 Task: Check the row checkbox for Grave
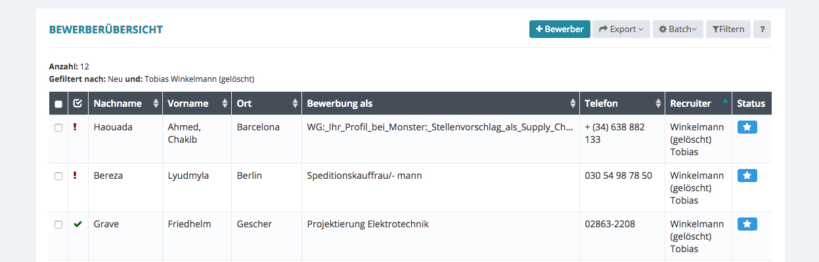58,225
